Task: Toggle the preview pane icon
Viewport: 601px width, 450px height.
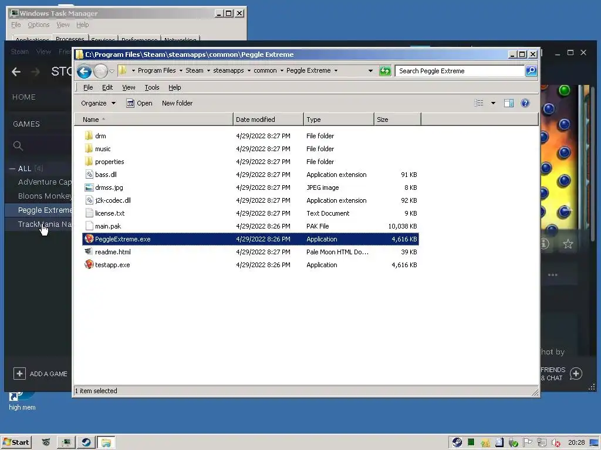Action: coord(509,103)
